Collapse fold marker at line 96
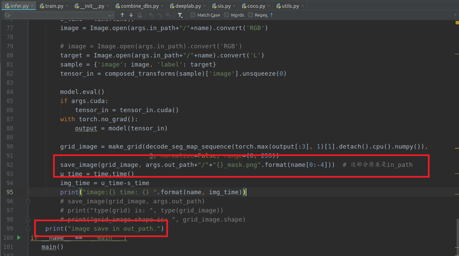The height and width of the screenshot is (256, 459). (x=28, y=201)
